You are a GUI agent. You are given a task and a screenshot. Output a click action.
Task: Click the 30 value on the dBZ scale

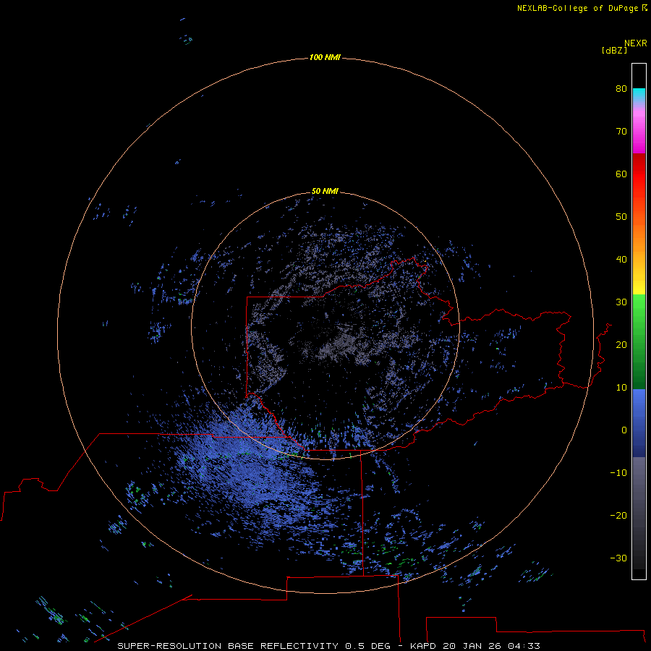621,302
